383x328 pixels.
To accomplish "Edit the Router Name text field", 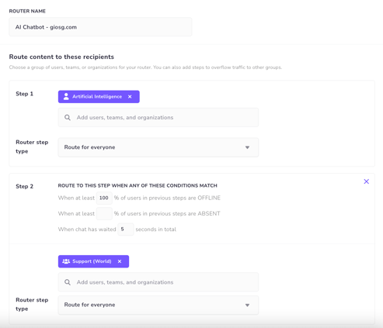I will click(x=100, y=27).
